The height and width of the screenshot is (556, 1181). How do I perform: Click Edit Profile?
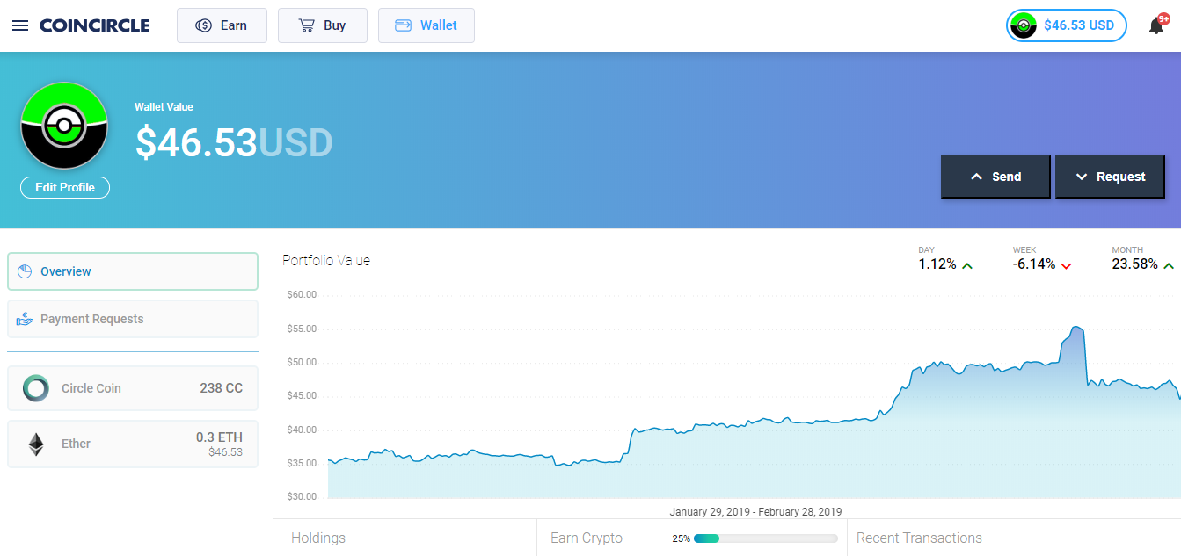tap(65, 187)
